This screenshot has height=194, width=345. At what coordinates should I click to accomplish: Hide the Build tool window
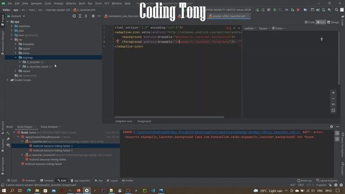pyautogui.click(x=337, y=127)
